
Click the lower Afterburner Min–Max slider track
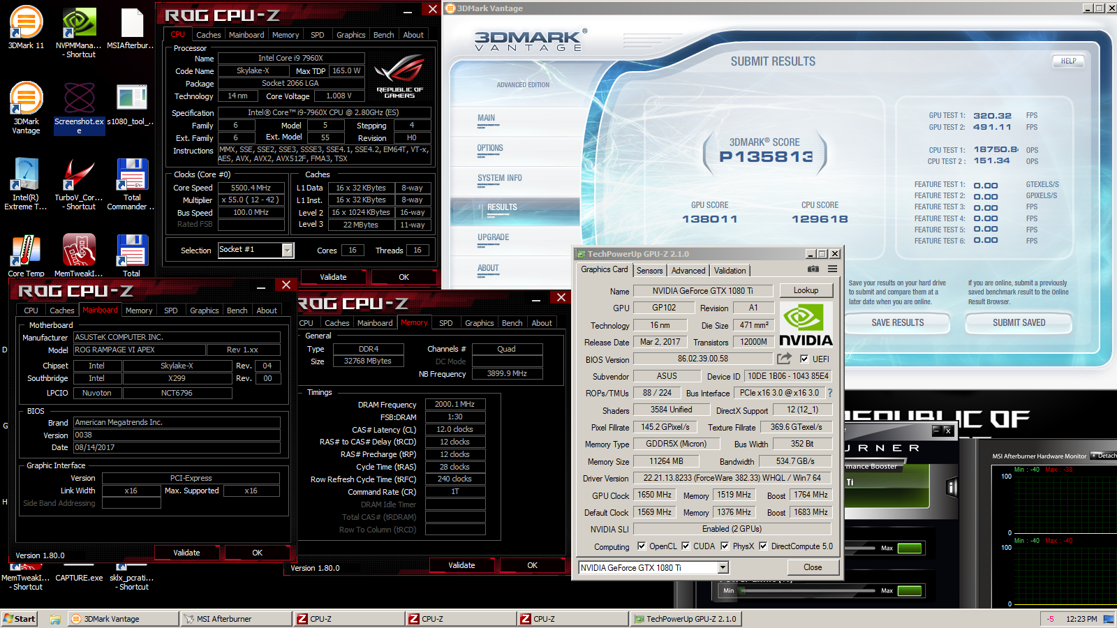[808, 590]
